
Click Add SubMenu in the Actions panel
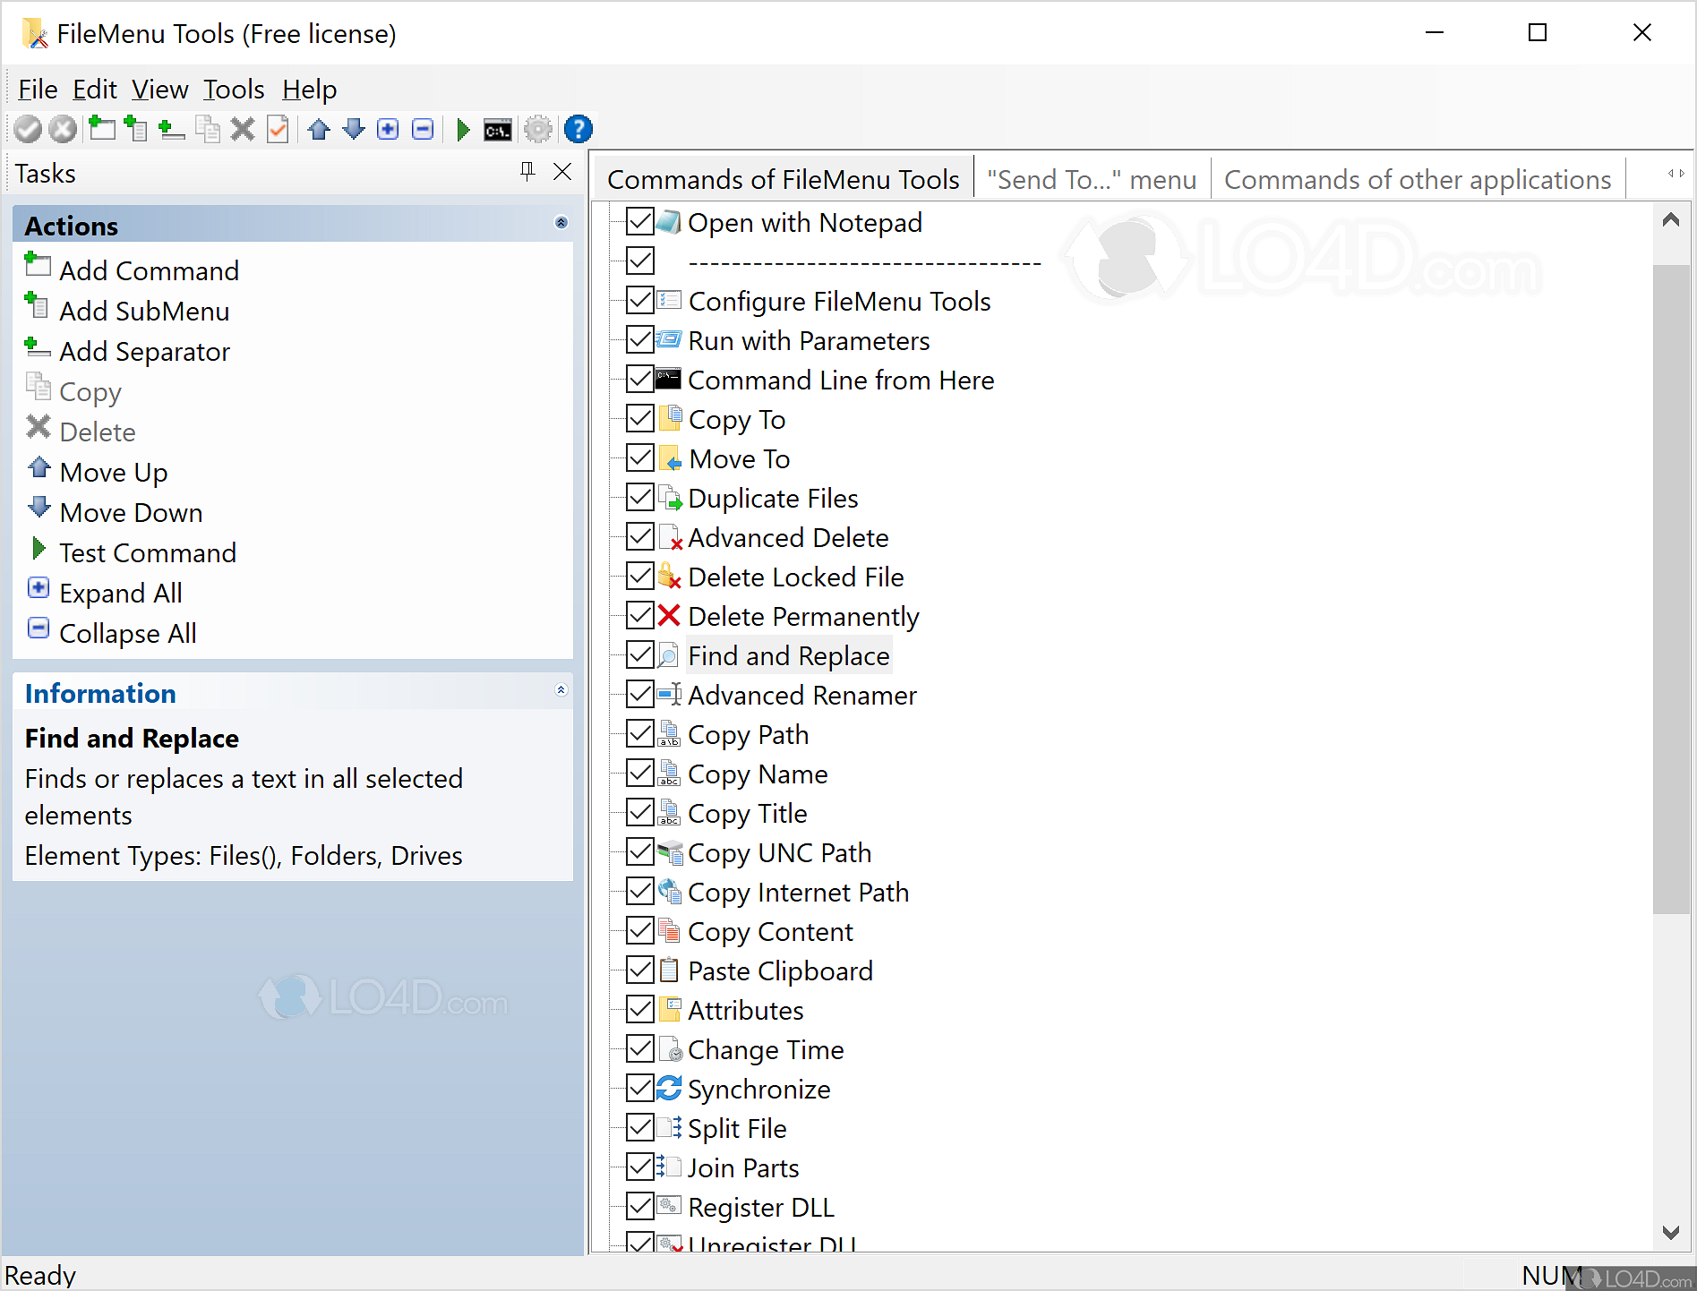143,311
